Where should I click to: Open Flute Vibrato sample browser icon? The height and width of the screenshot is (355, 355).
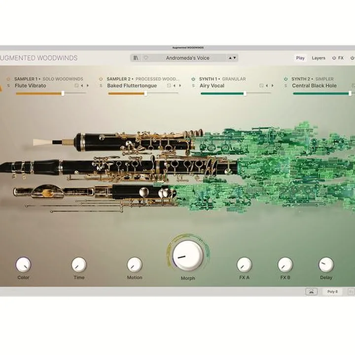76,86
